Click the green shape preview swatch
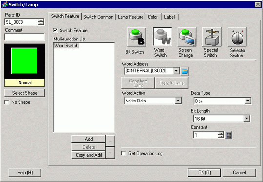The image size is (263, 182). [x=24, y=61]
